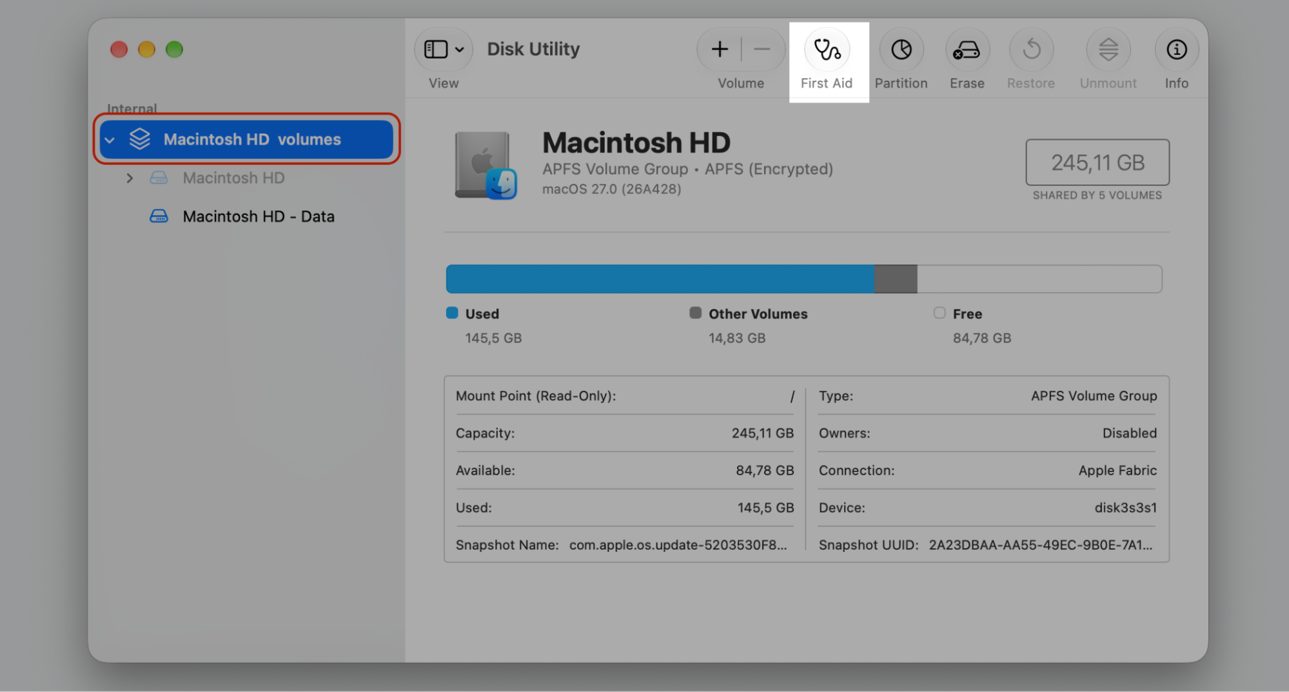Remove volume using the minus icon
Screen dimensions: 1289x692
(762, 49)
